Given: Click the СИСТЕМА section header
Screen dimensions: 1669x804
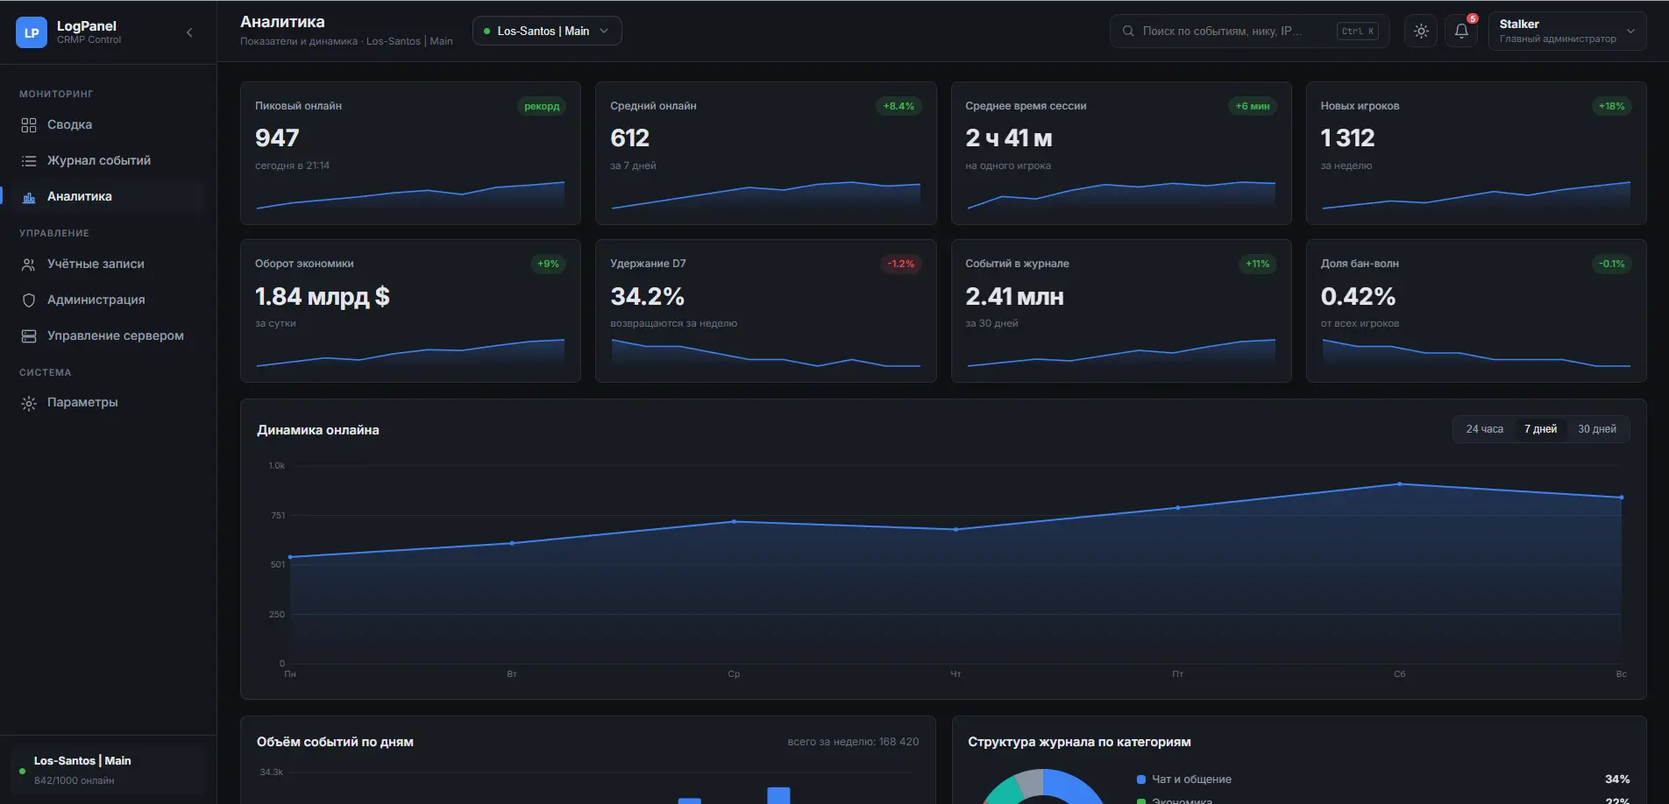Looking at the screenshot, I should point(46,373).
